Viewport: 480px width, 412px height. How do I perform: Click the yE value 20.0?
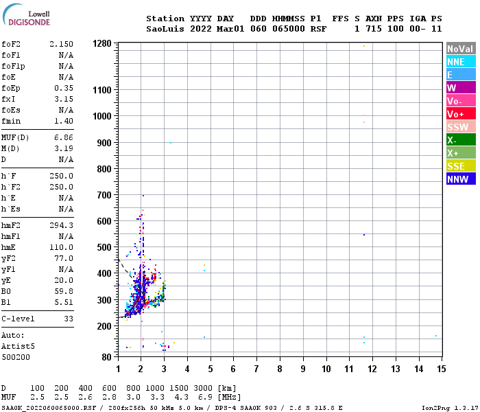click(x=64, y=280)
